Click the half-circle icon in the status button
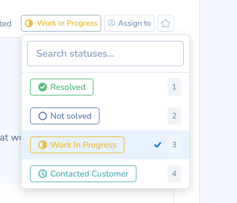 [x=29, y=23]
